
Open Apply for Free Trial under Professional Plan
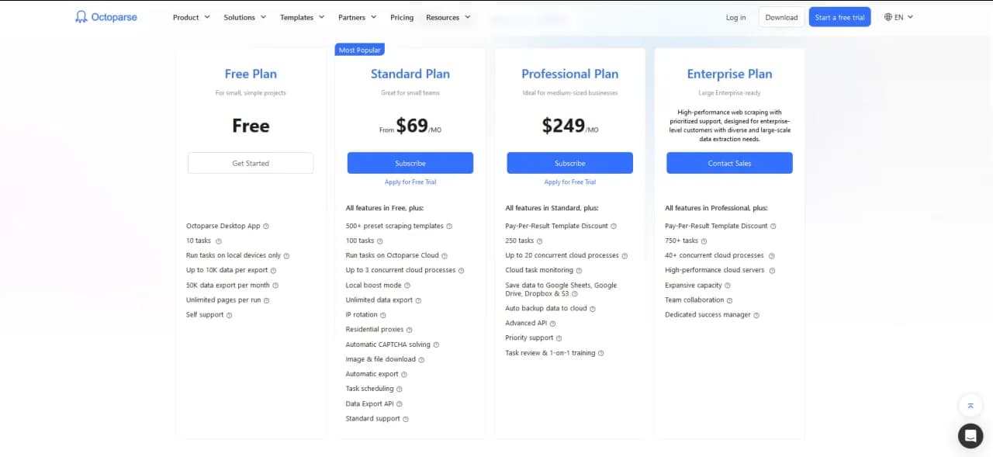point(570,182)
